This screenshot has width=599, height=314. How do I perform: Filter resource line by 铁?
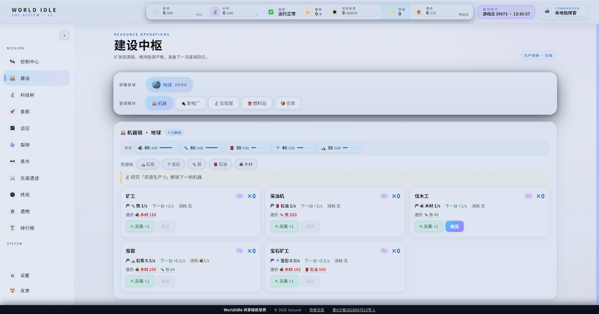[196, 164]
